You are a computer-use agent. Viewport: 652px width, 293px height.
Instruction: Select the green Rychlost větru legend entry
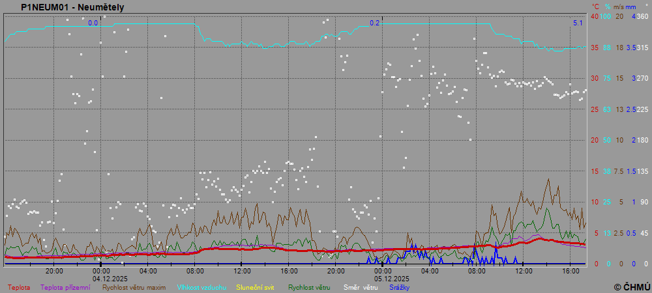click(x=309, y=287)
